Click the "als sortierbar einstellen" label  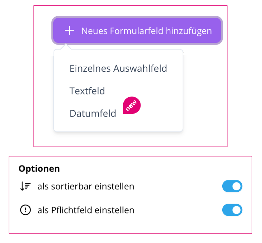click(x=86, y=186)
